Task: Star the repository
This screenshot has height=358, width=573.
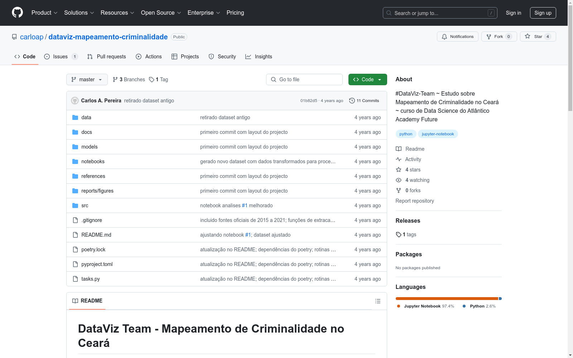Action: click(538, 37)
